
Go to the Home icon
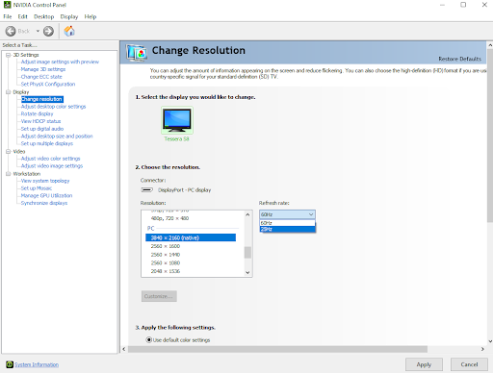tap(69, 31)
